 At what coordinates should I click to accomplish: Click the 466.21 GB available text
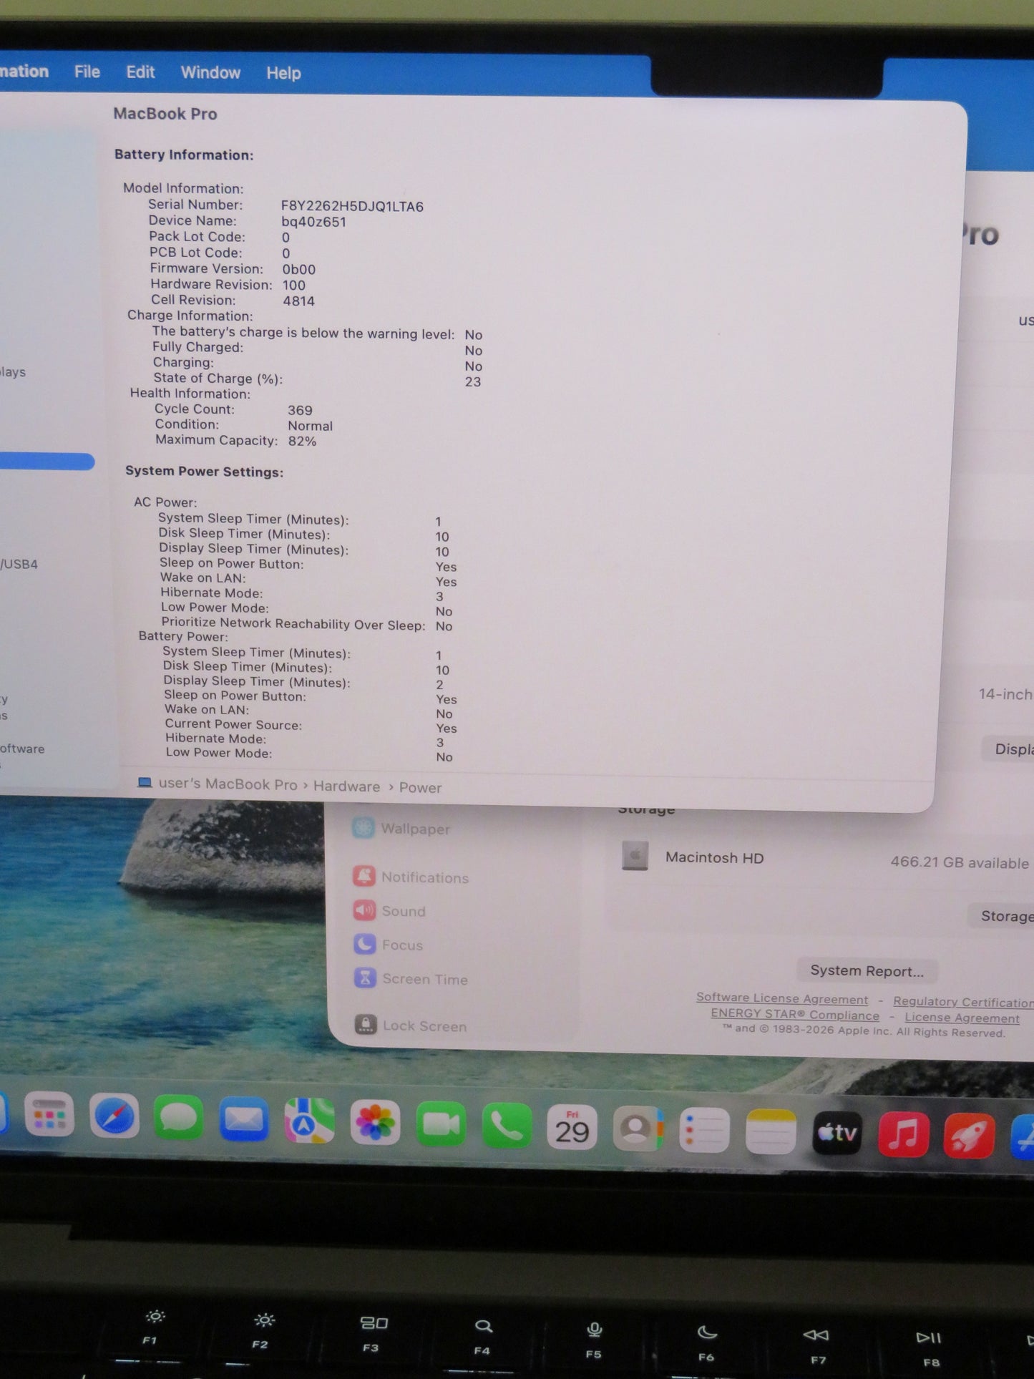tap(959, 862)
